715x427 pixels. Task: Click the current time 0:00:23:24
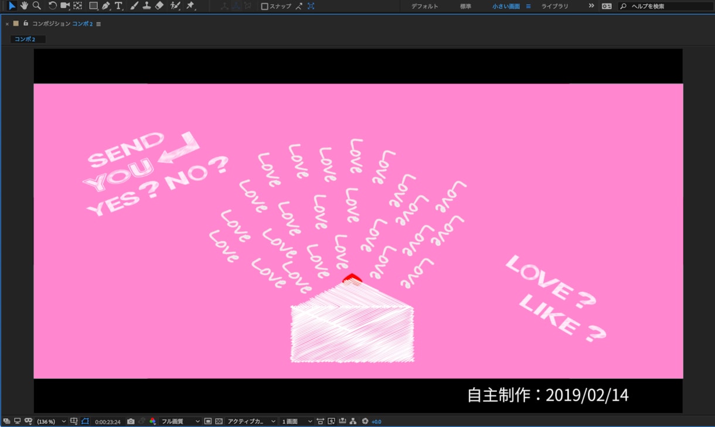tap(108, 422)
